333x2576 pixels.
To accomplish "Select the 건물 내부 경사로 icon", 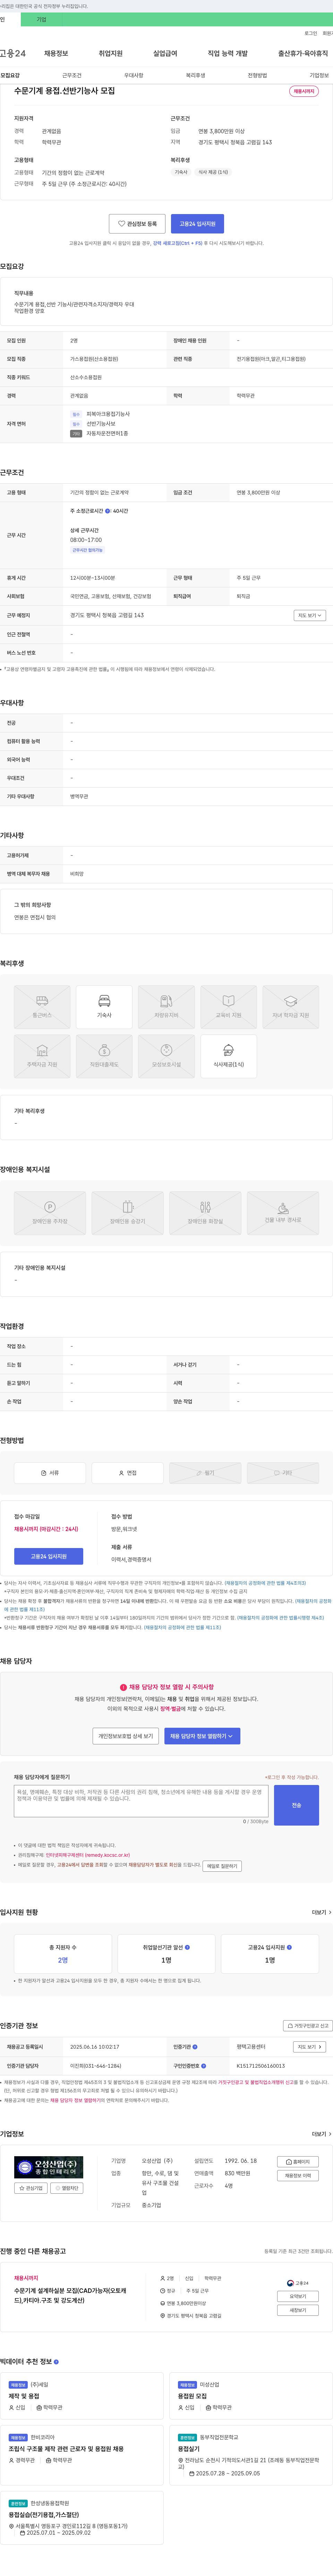I will (x=283, y=1213).
